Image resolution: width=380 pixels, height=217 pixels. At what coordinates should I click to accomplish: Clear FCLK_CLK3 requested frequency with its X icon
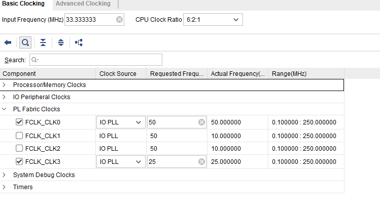201,162
